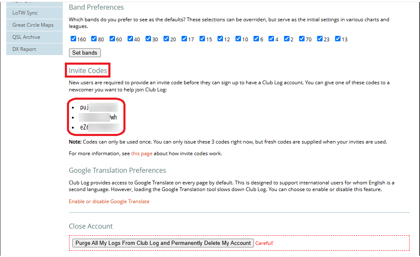Toggle the 6 band checkbox
420x257 pixels.
point(256,39)
